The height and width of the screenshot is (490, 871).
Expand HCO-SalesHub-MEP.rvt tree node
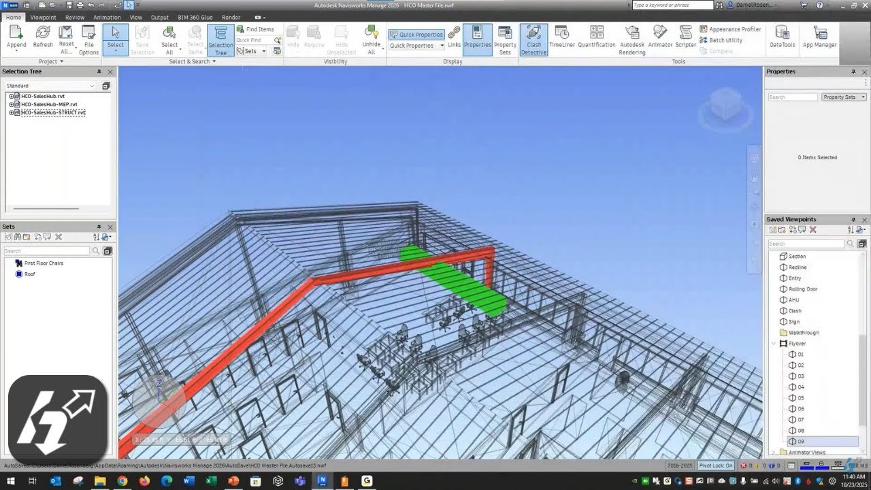pos(11,104)
